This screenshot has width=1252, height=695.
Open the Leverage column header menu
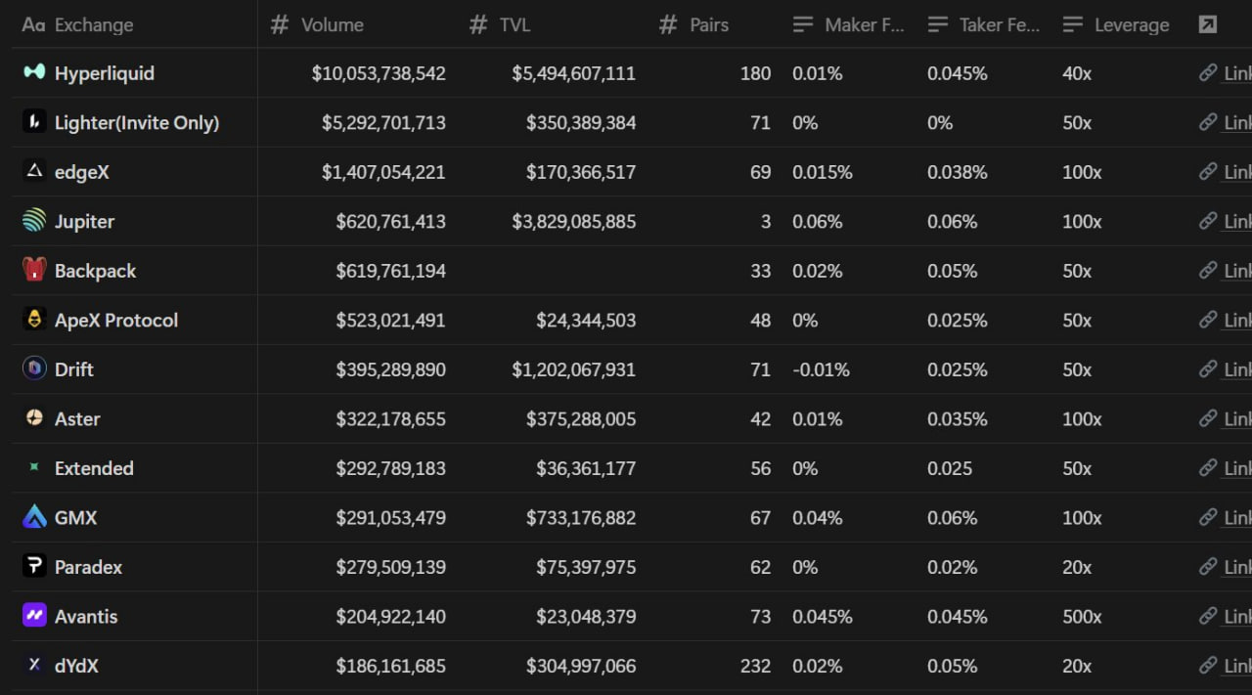(x=1120, y=24)
